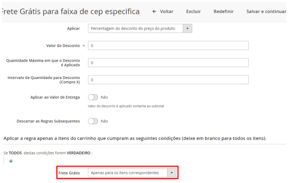Toggle Aplicar ao Valor de Entrega switch
The image size is (292, 183).
pos(93,97)
